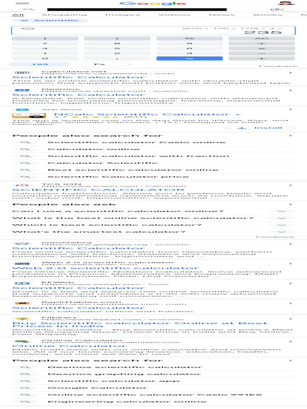This screenshot has height=409, width=307.
Task: Click Feedback below People also ask
Action: click(275, 237)
